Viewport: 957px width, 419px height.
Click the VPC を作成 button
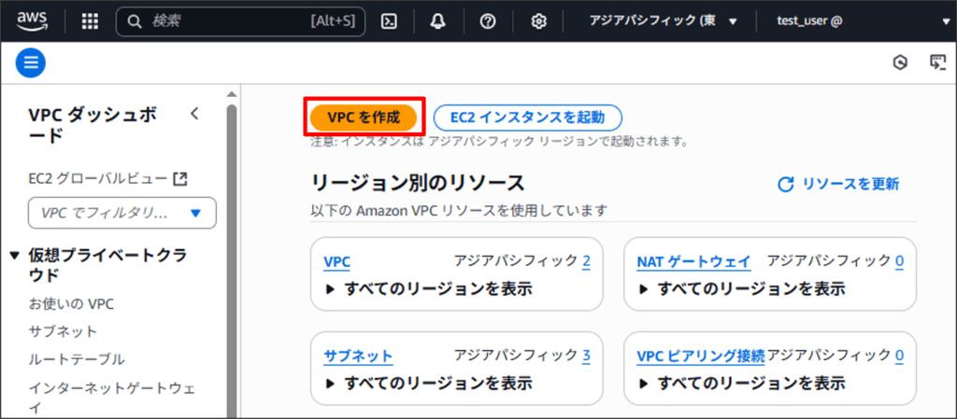pyautogui.click(x=364, y=119)
